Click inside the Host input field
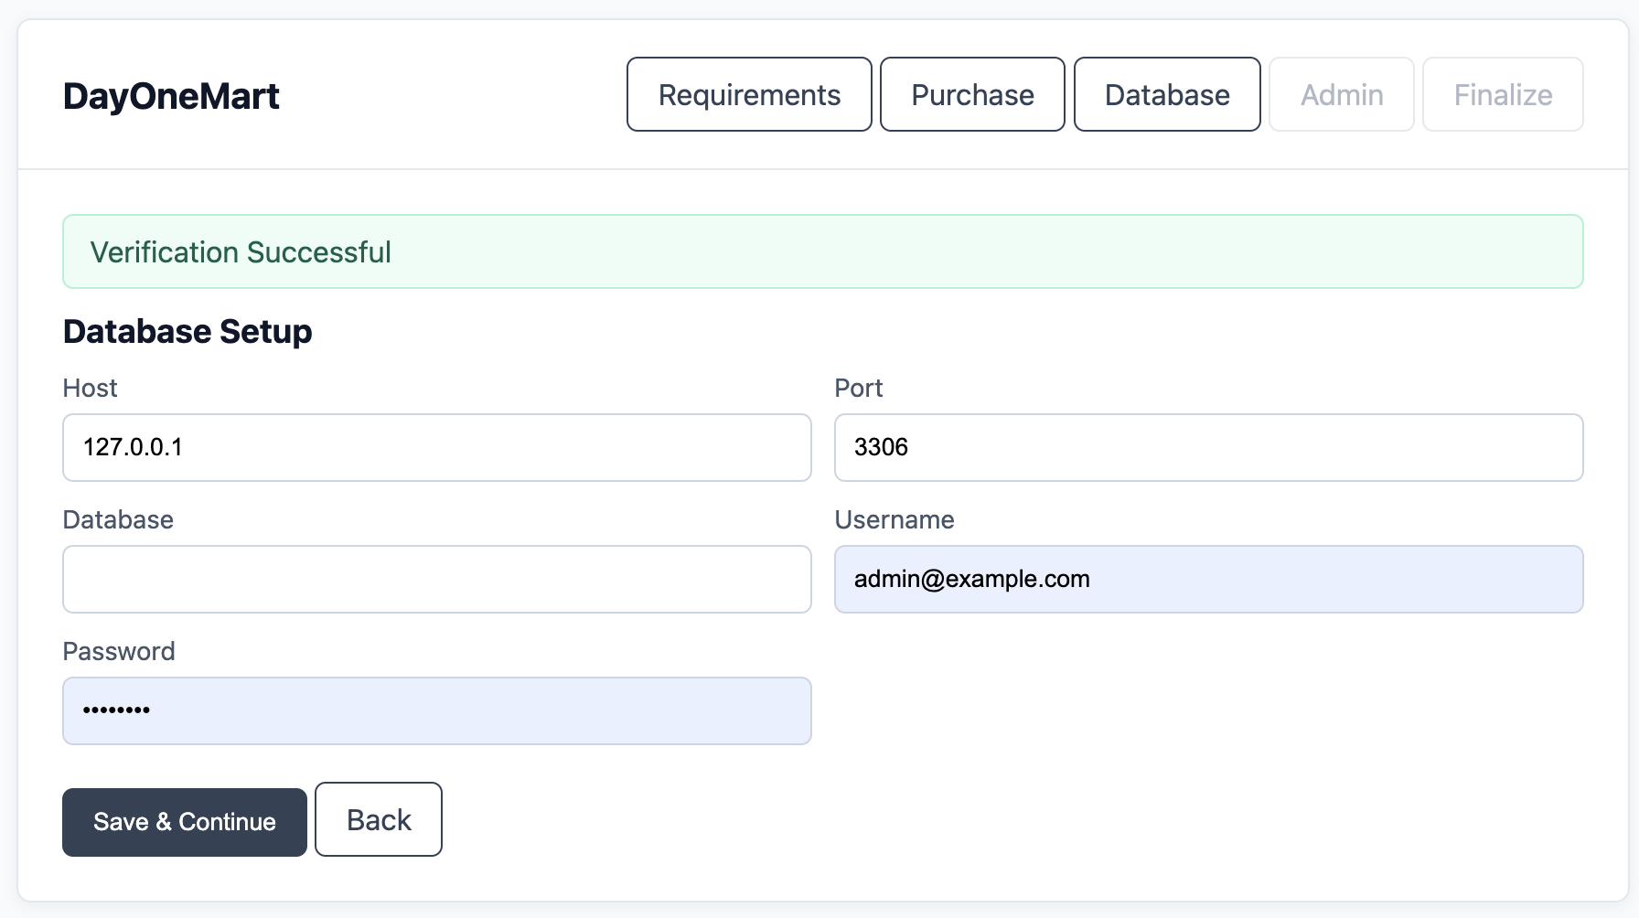 [x=436, y=447]
